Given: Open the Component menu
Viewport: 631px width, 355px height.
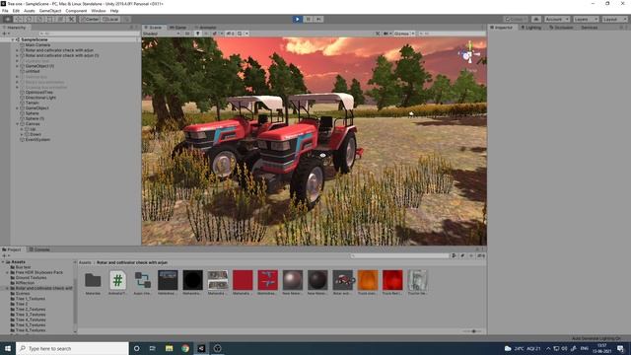Looking at the screenshot, I should [x=76, y=11].
